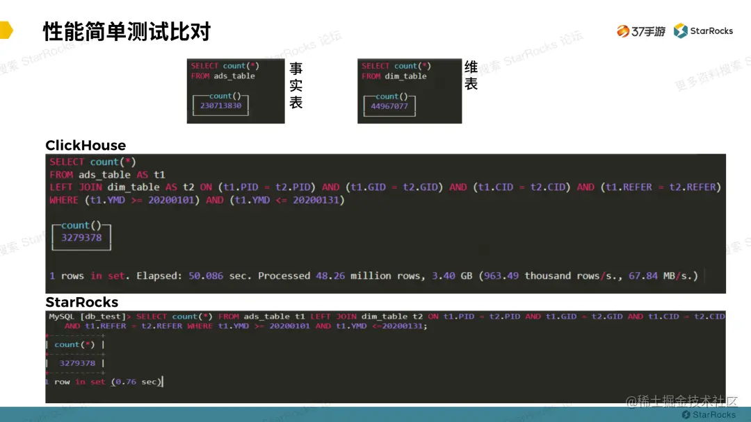Image resolution: width=751 pixels, height=422 pixels.
Task: Click the StarRocks logo in the footer bar
Action: coord(709,414)
